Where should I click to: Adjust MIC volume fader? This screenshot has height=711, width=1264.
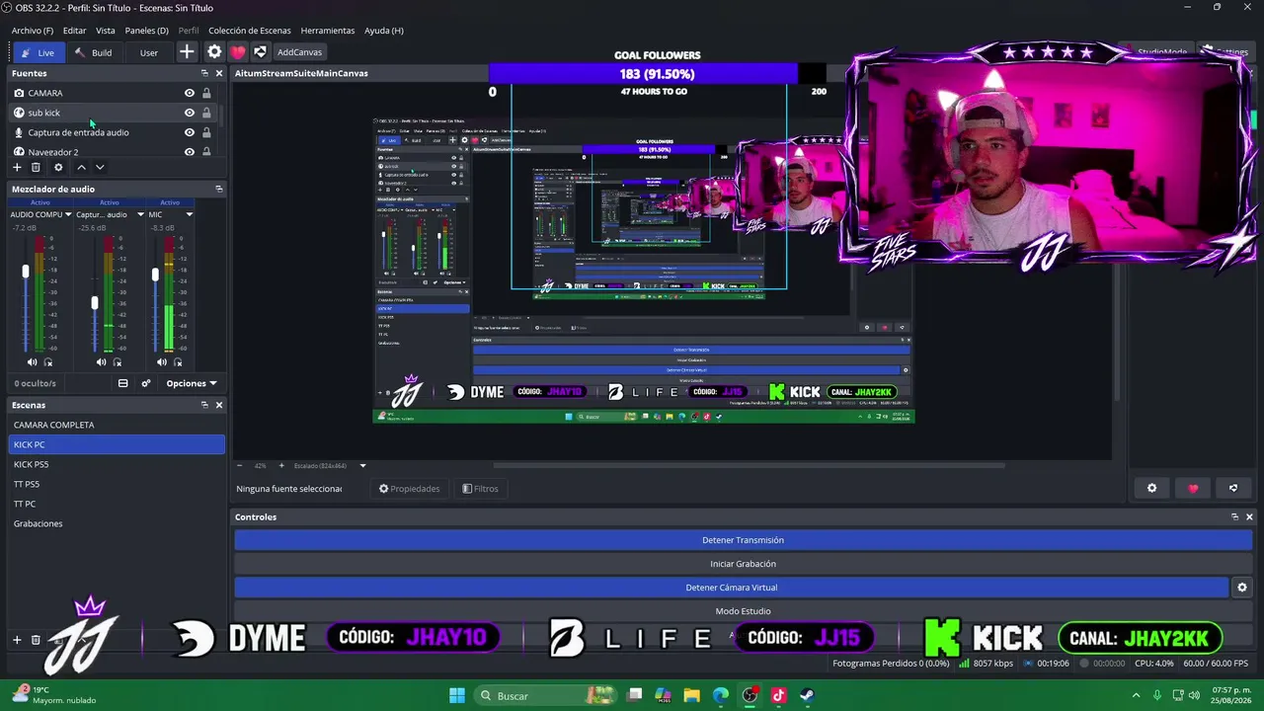155,275
